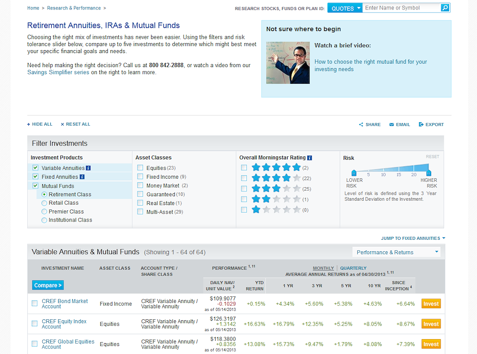Check the Money Market asset class
477x354 pixels.
point(140,185)
